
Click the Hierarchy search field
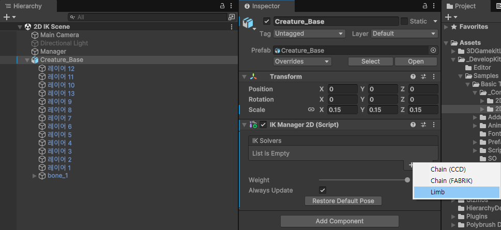coord(147,17)
